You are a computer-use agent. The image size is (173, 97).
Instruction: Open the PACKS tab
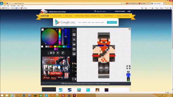68,16
